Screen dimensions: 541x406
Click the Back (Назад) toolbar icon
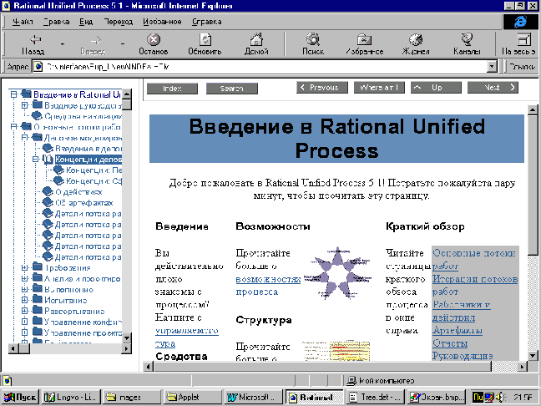36,40
